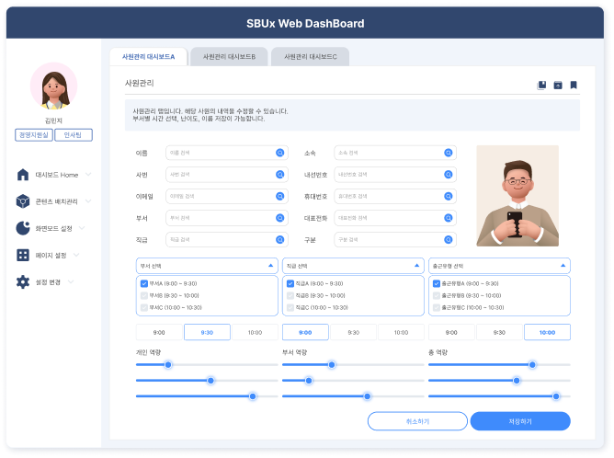The height and width of the screenshot is (458, 614).
Task: Click second 부서 역량 slider handle
Action: [x=309, y=381]
